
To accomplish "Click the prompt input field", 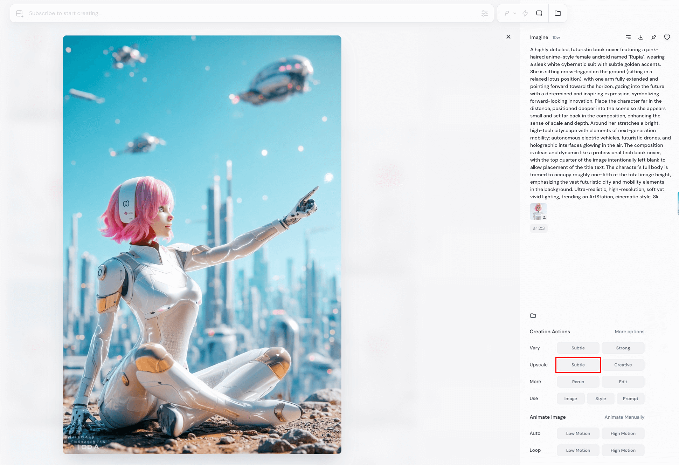I will [245, 13].
